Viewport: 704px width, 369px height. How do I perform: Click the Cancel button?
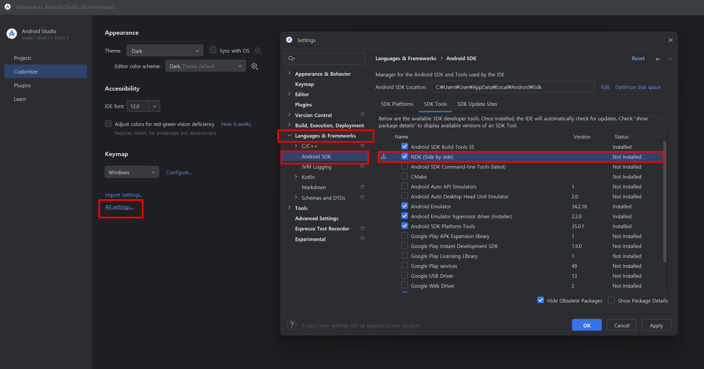pos(622,325)
